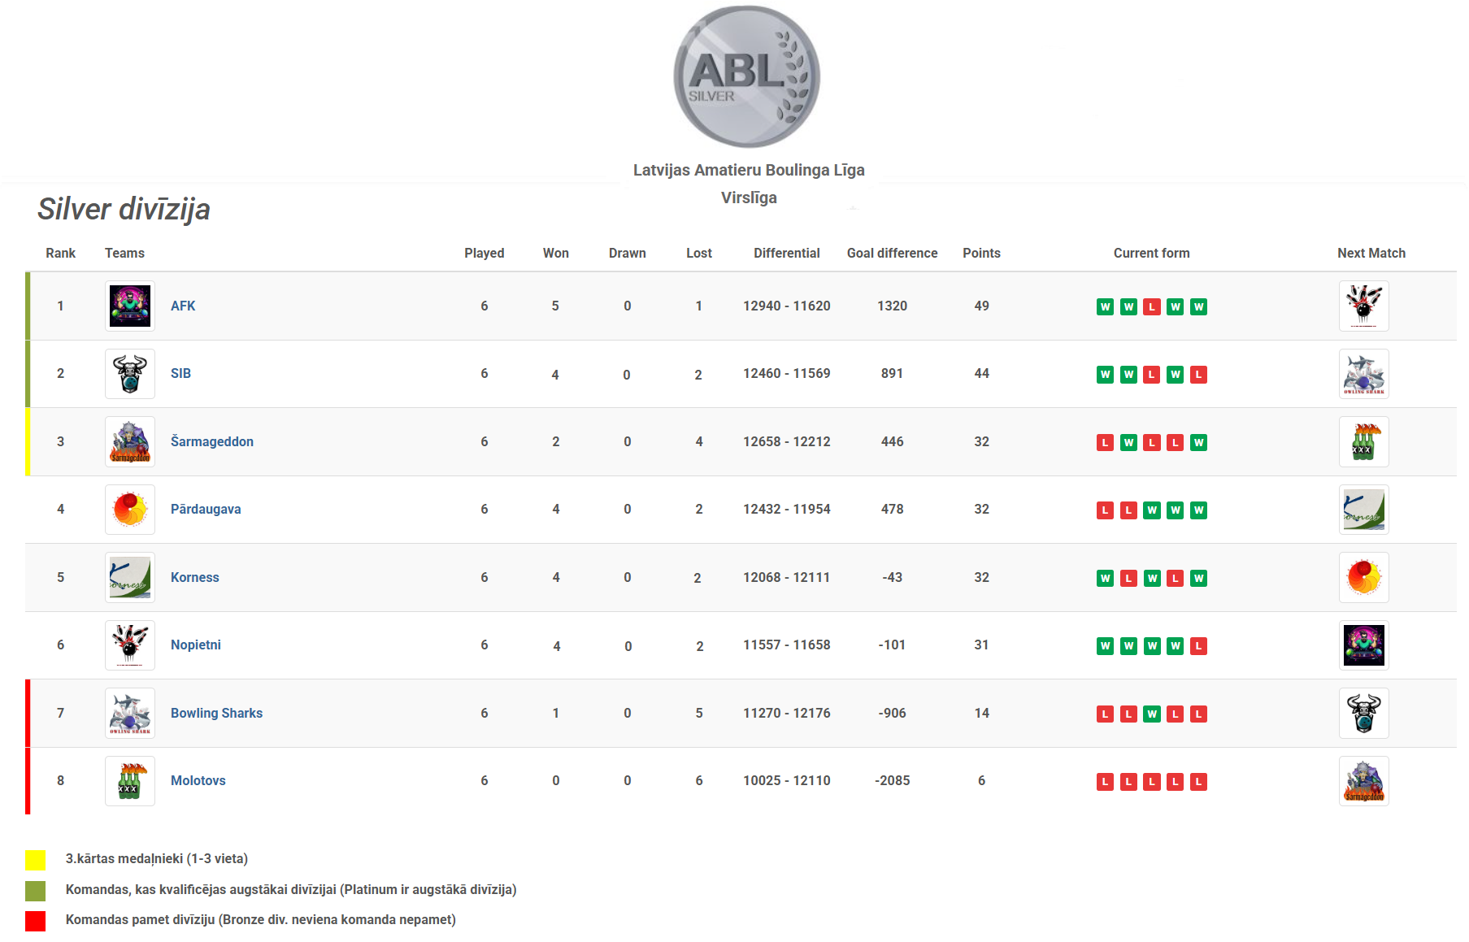Image resolution: width=1469 pixels, height=942 pixels.
Task: Click AFK's red L loss form badge
Action: pyautogui.click(x=1151, y=307)
